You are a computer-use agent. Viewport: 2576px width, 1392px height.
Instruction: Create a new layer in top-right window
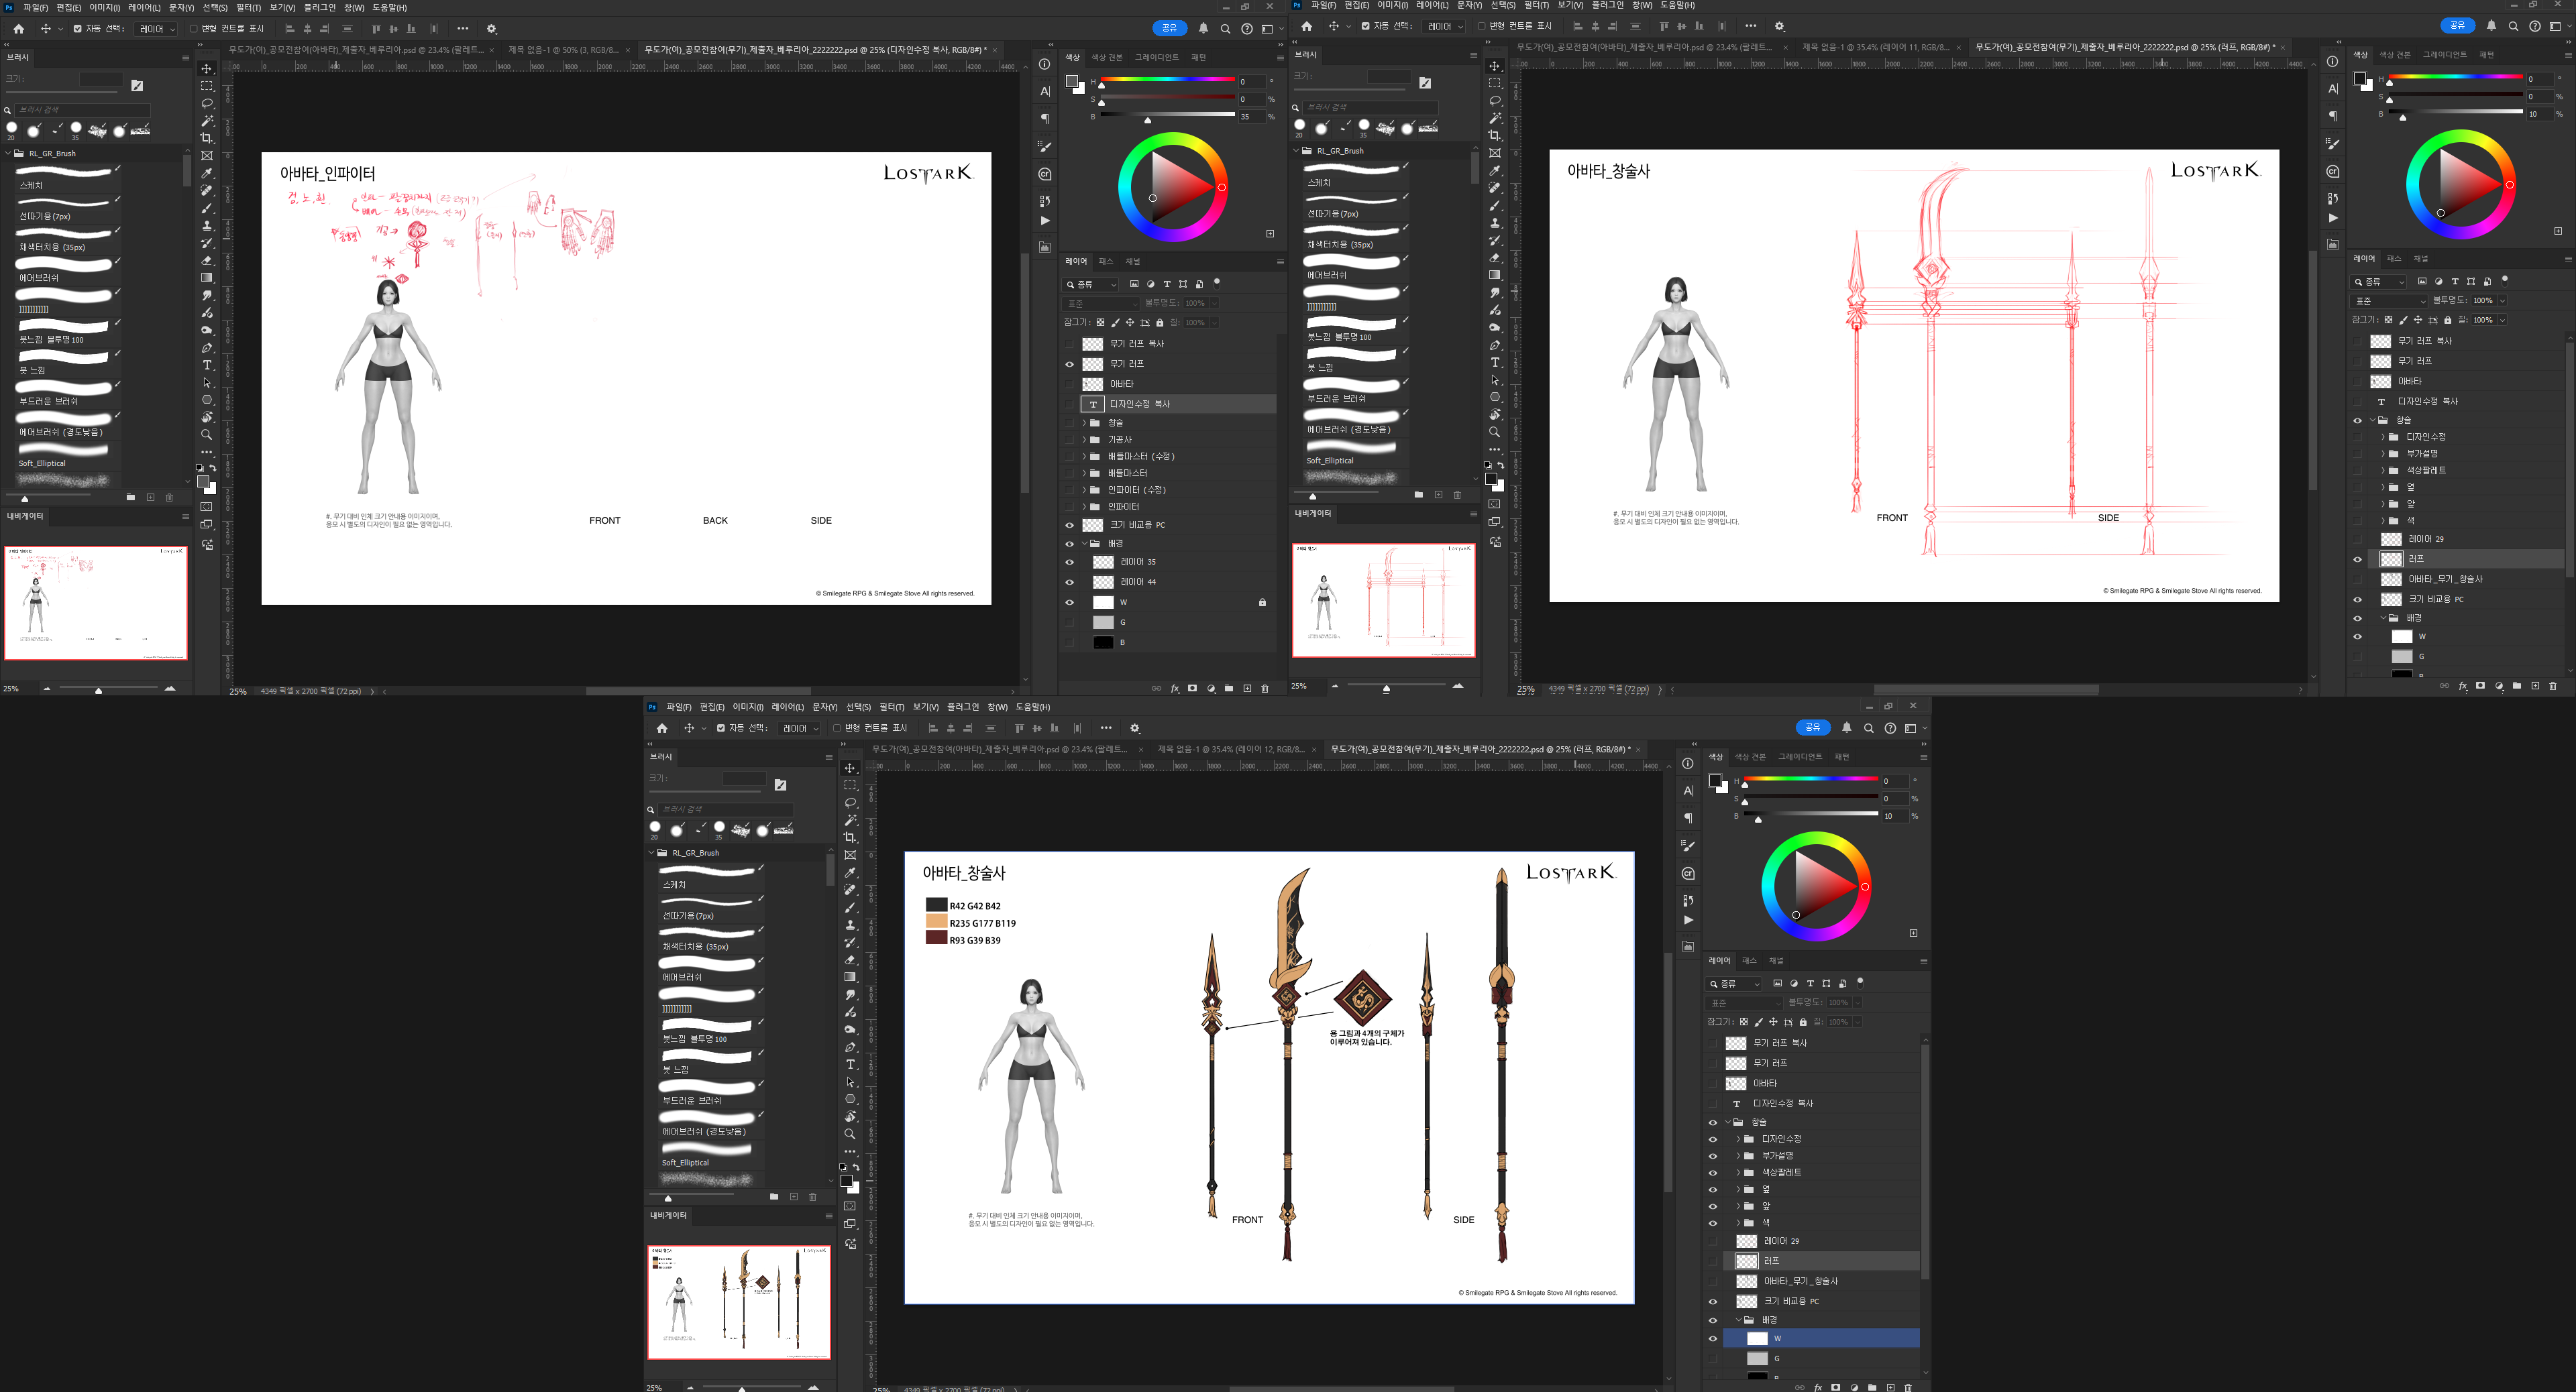point(2535,687)
